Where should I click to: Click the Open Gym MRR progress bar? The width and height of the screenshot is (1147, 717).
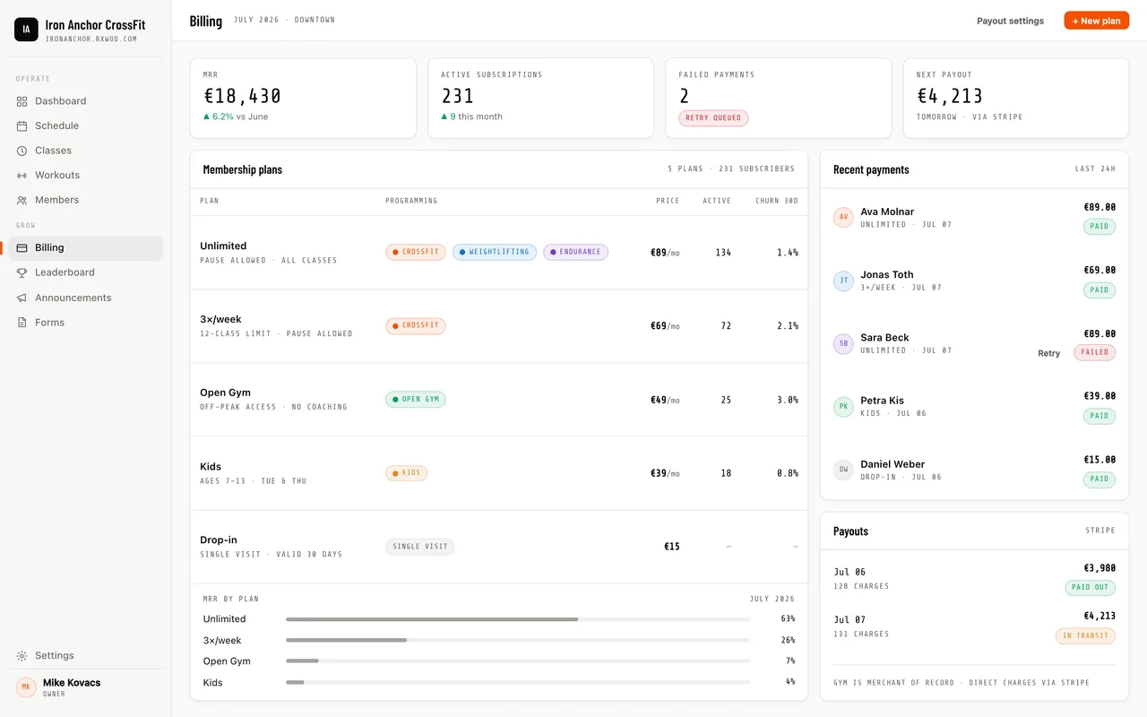[x=518, y=661]
